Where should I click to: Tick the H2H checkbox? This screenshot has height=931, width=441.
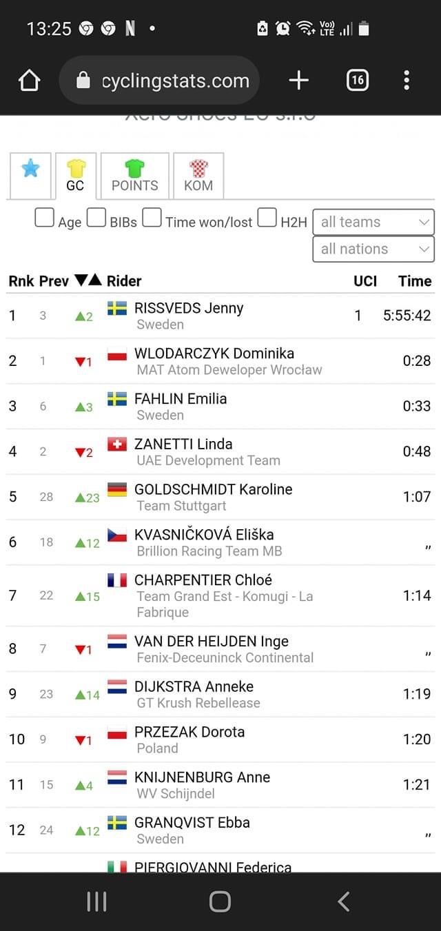[267, 218]
